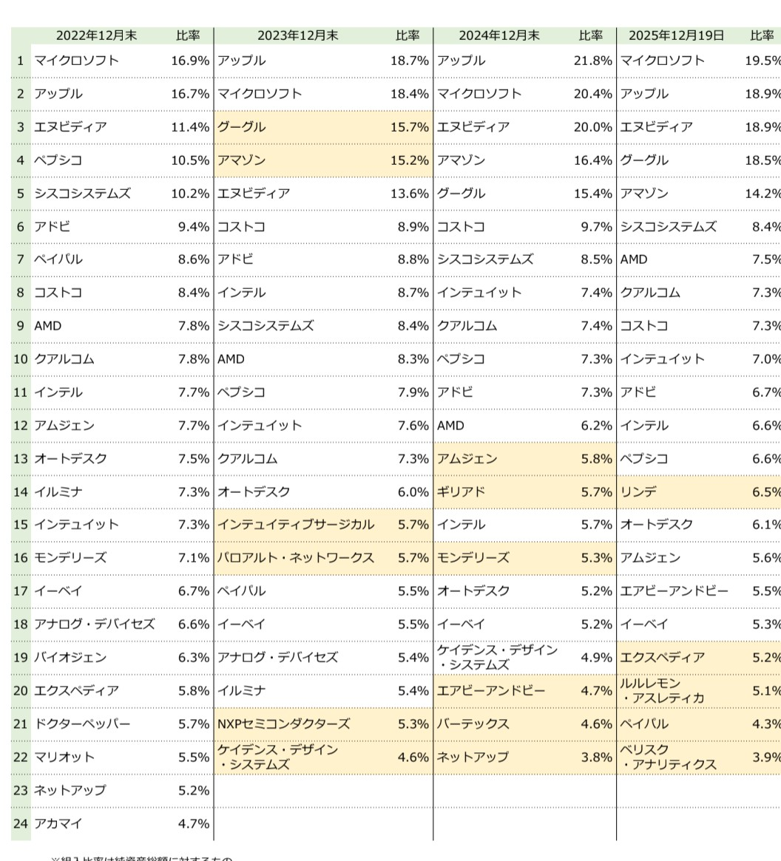Viewport: 781px width, 861px height.
Task: Select the highlighted グーグル cell in 2023 column
Action: pos(242,127)
